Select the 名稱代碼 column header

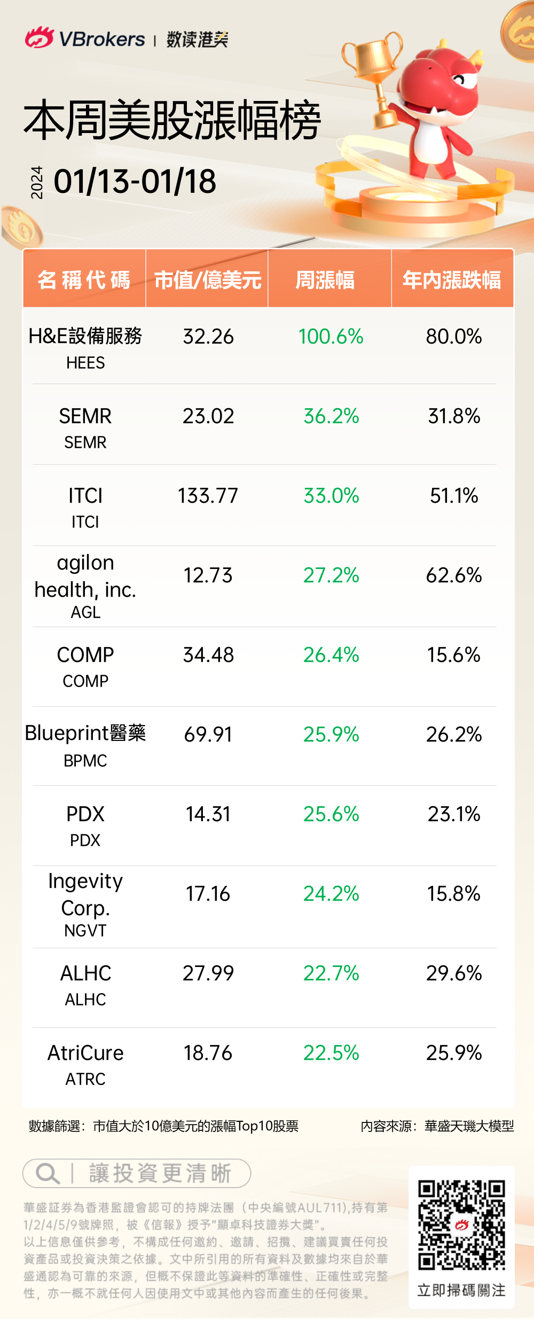pyautogui.click(x=84, y=279)
